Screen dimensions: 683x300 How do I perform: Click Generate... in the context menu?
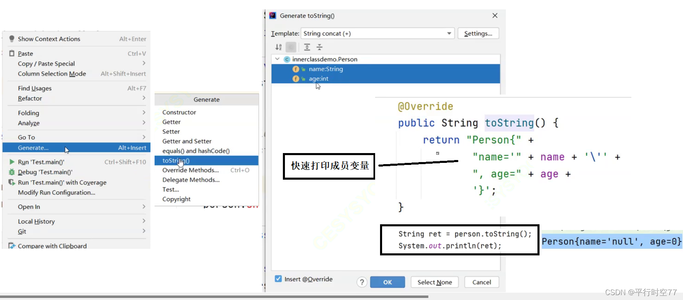coord(76,148)
